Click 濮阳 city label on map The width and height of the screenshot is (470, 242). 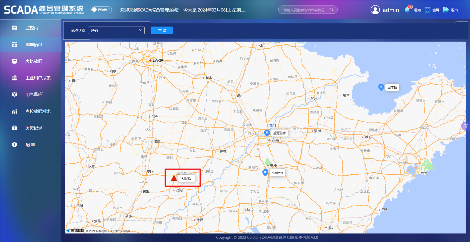179,190
